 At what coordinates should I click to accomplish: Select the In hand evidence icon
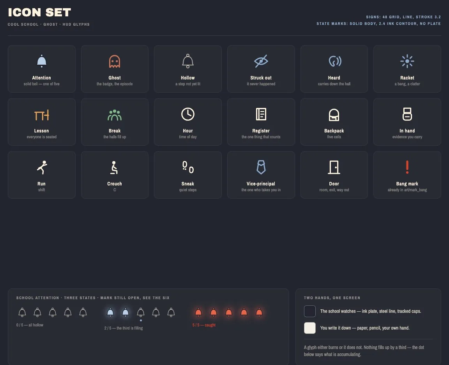click(x=407, y=114)
